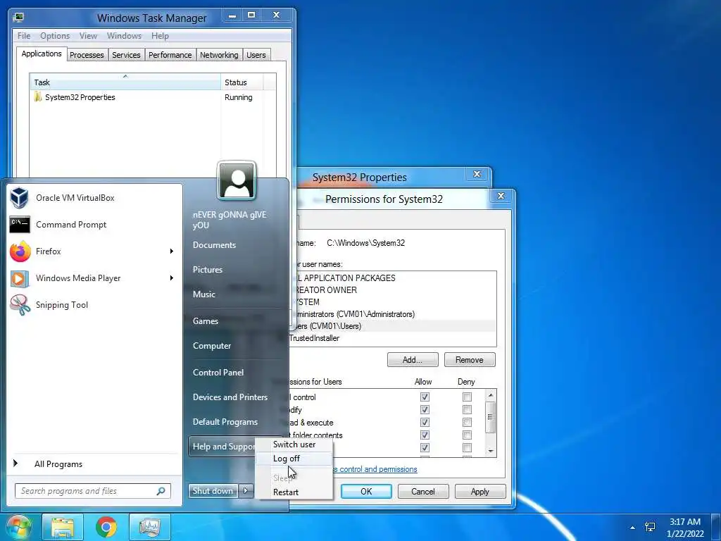Switch to the Performance tab
This screenshot has width=721, height=541.
170,55
